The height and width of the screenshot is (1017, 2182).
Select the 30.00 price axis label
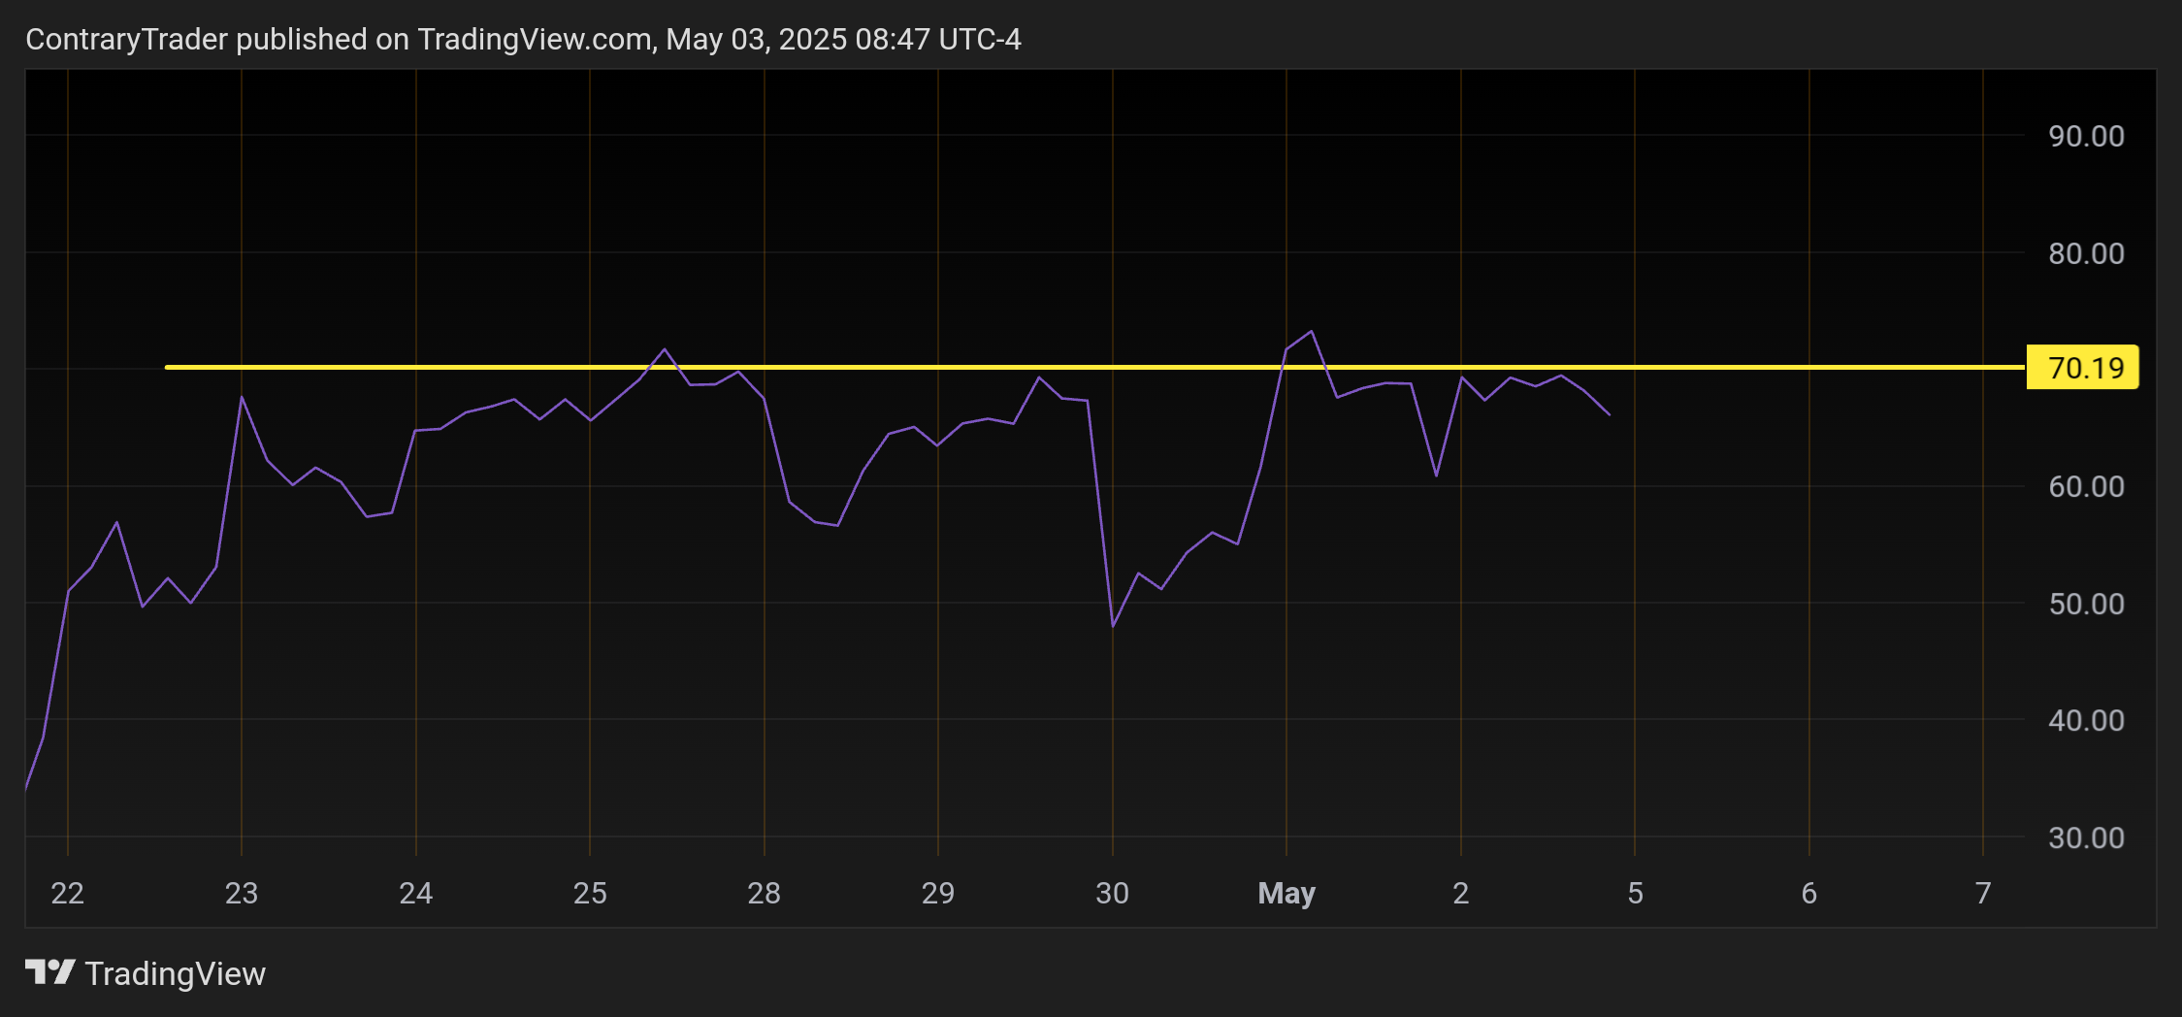[2086, 837]
